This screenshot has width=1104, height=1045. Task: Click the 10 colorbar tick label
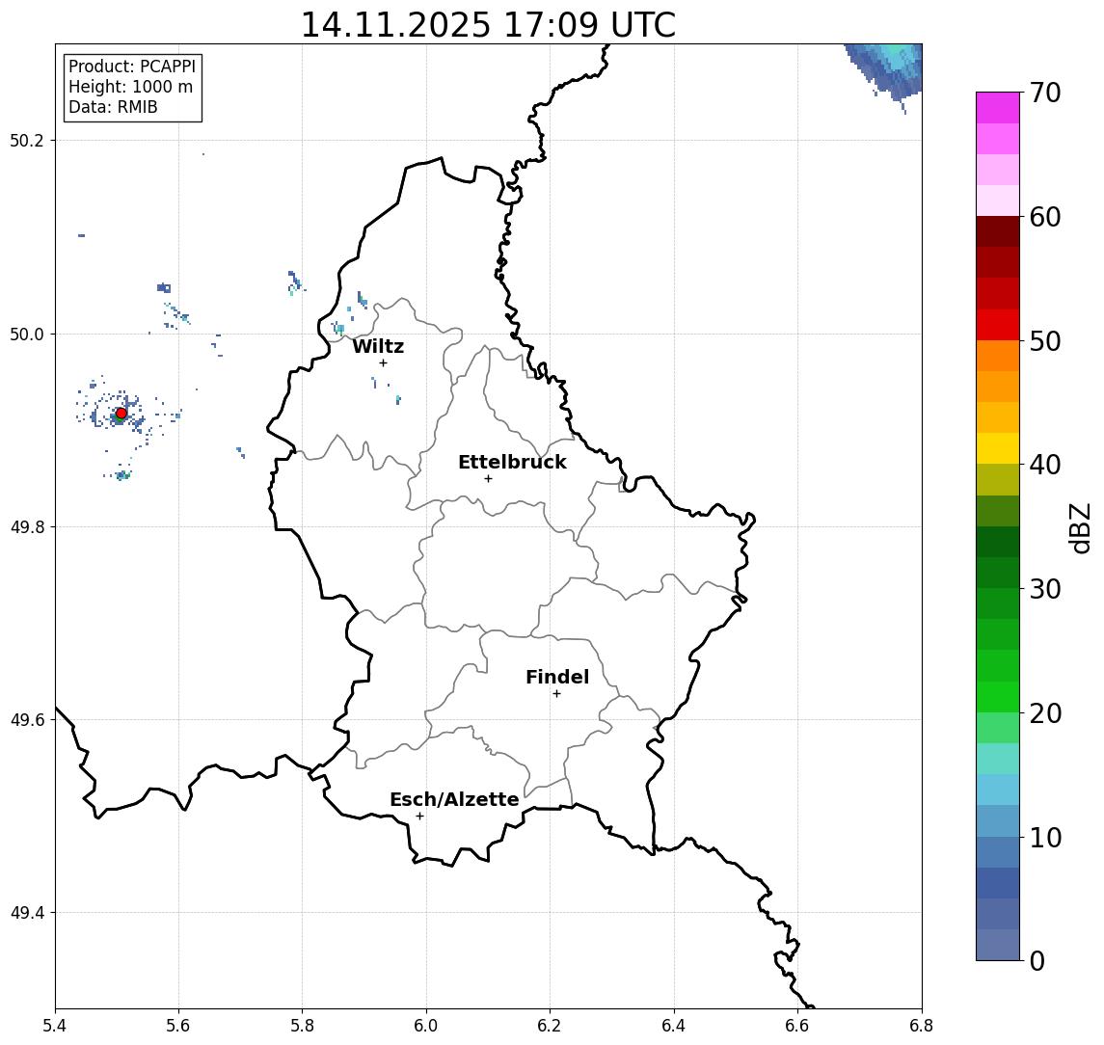[1045, 838]
